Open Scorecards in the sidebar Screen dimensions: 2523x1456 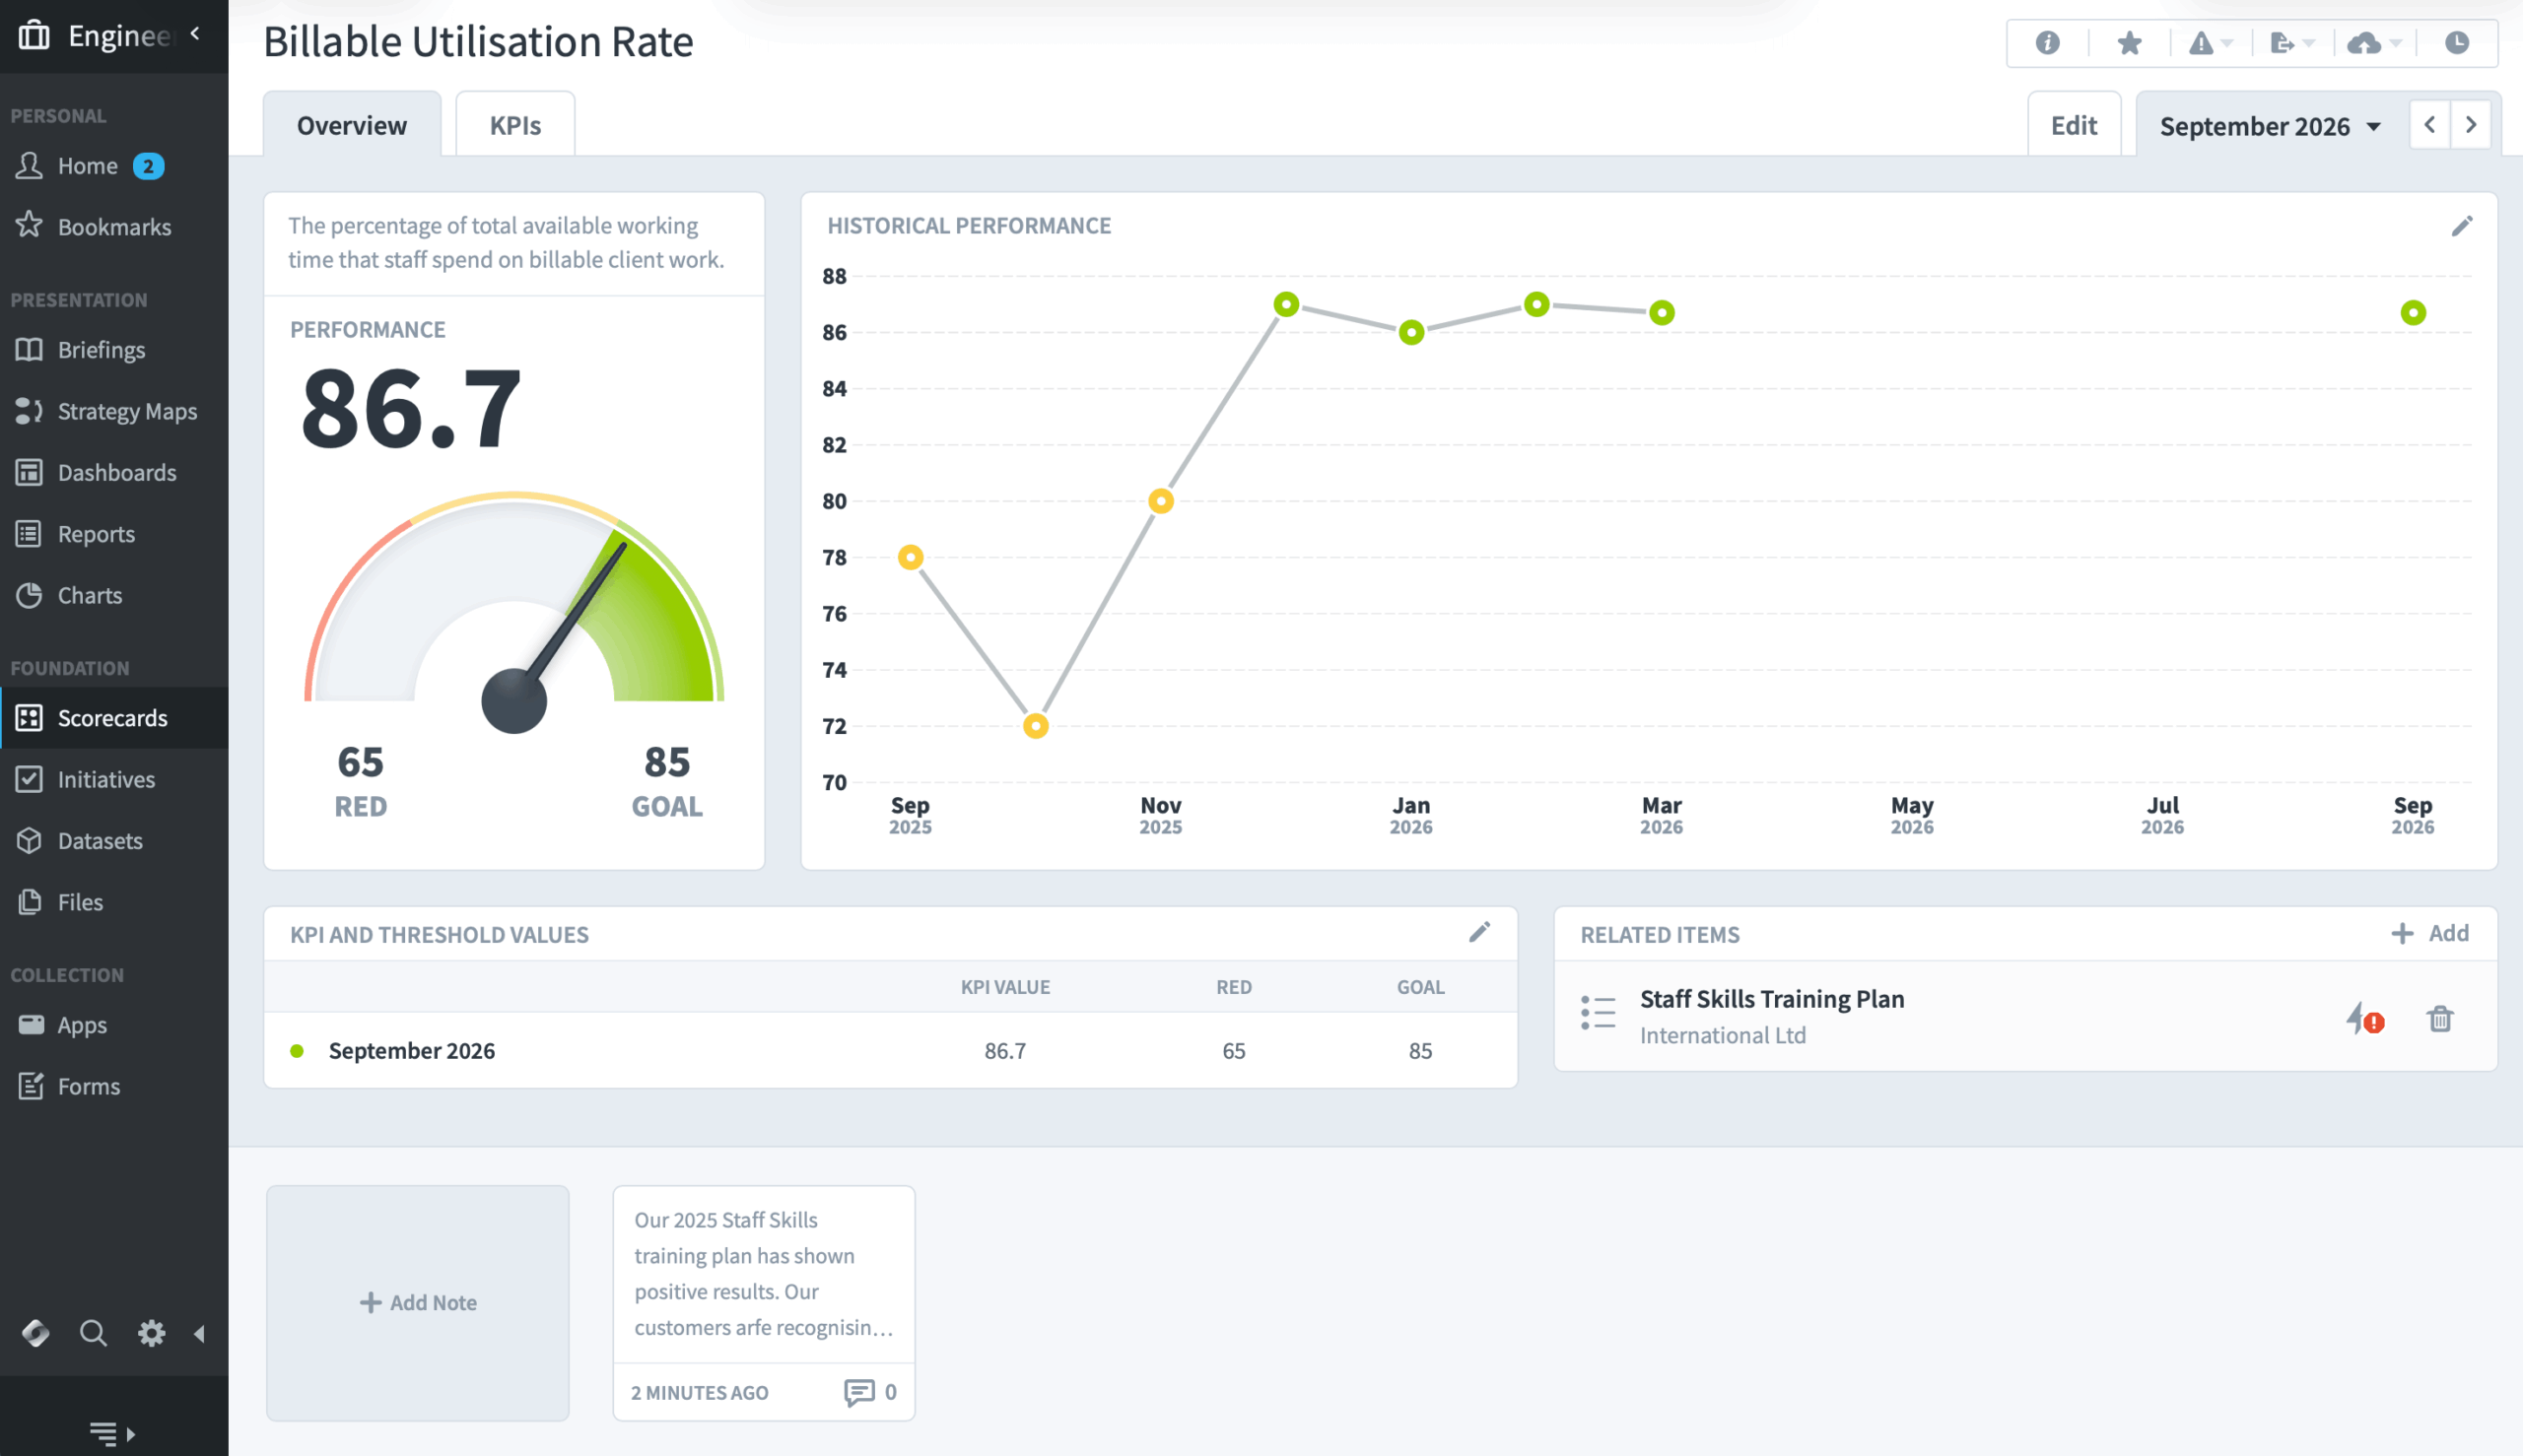(112, 717)
